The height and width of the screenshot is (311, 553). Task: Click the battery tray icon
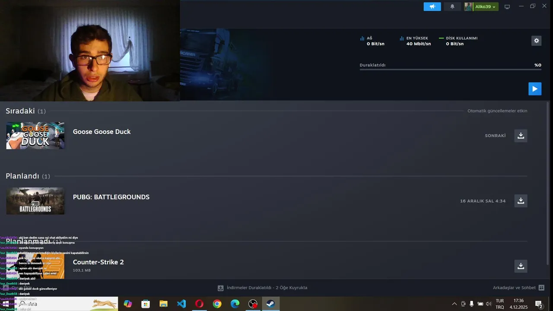(480, 304)
